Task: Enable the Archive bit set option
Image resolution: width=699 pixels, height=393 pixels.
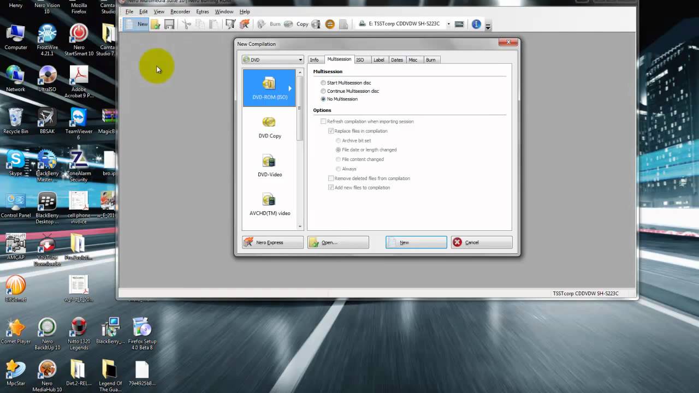Action: (338, 140)
